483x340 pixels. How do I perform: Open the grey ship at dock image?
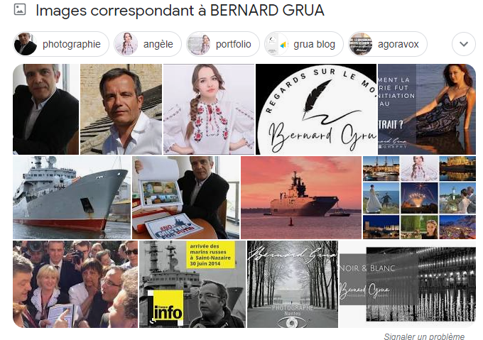click(72, 197)
